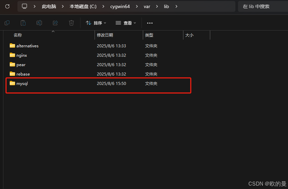Click the paste clipboard toolbar icon
This screenshot has height=189, width=288.
coord(23,23)
